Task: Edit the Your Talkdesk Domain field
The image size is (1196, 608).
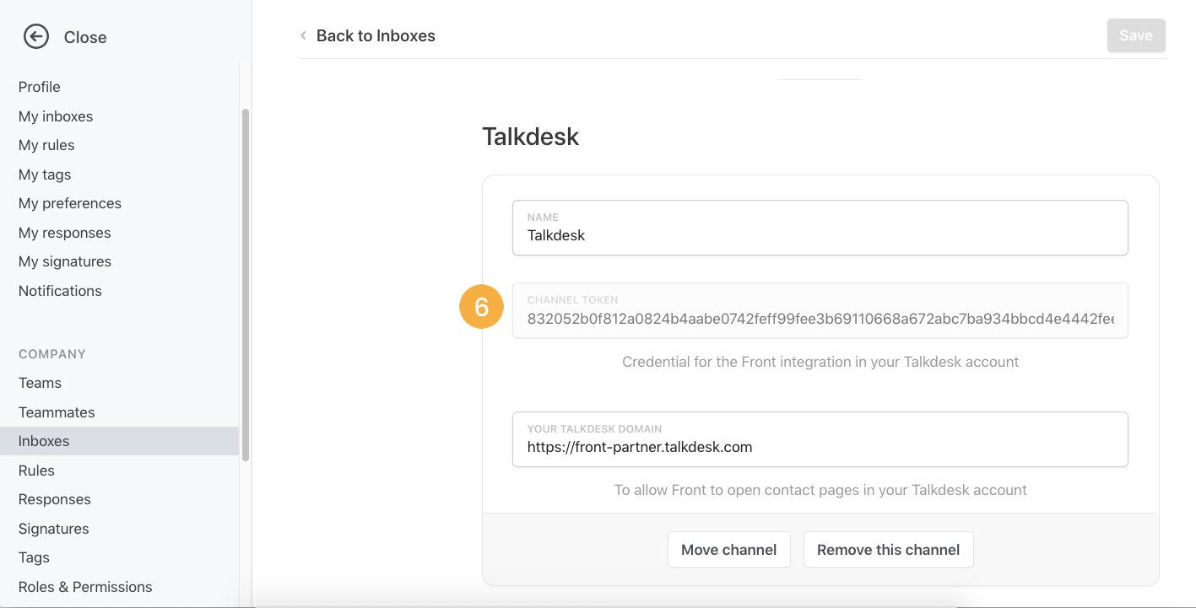Action: pyautogui.click(x=820, y=439)
